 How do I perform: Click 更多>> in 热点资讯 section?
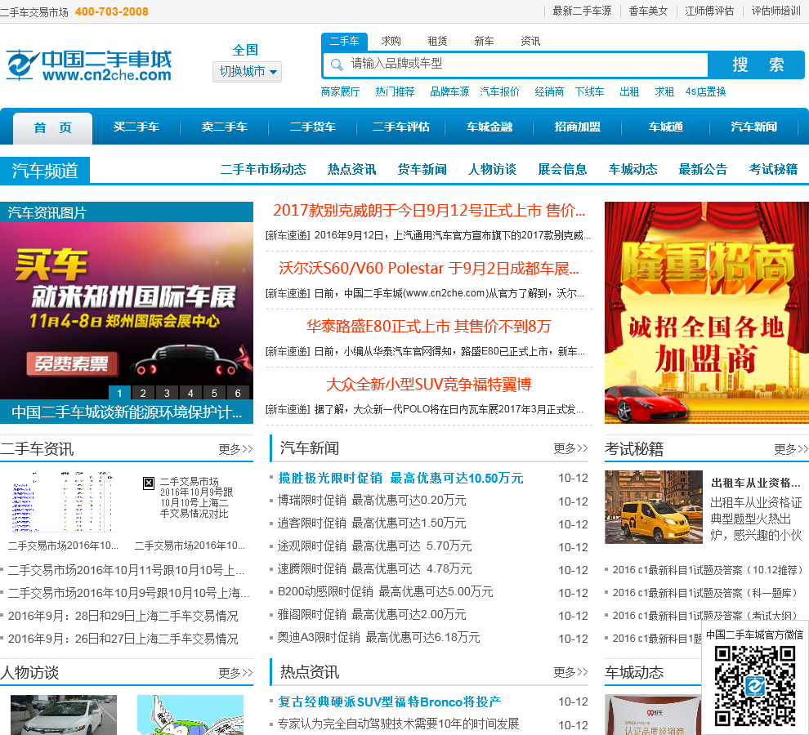(x=570, y=672)
